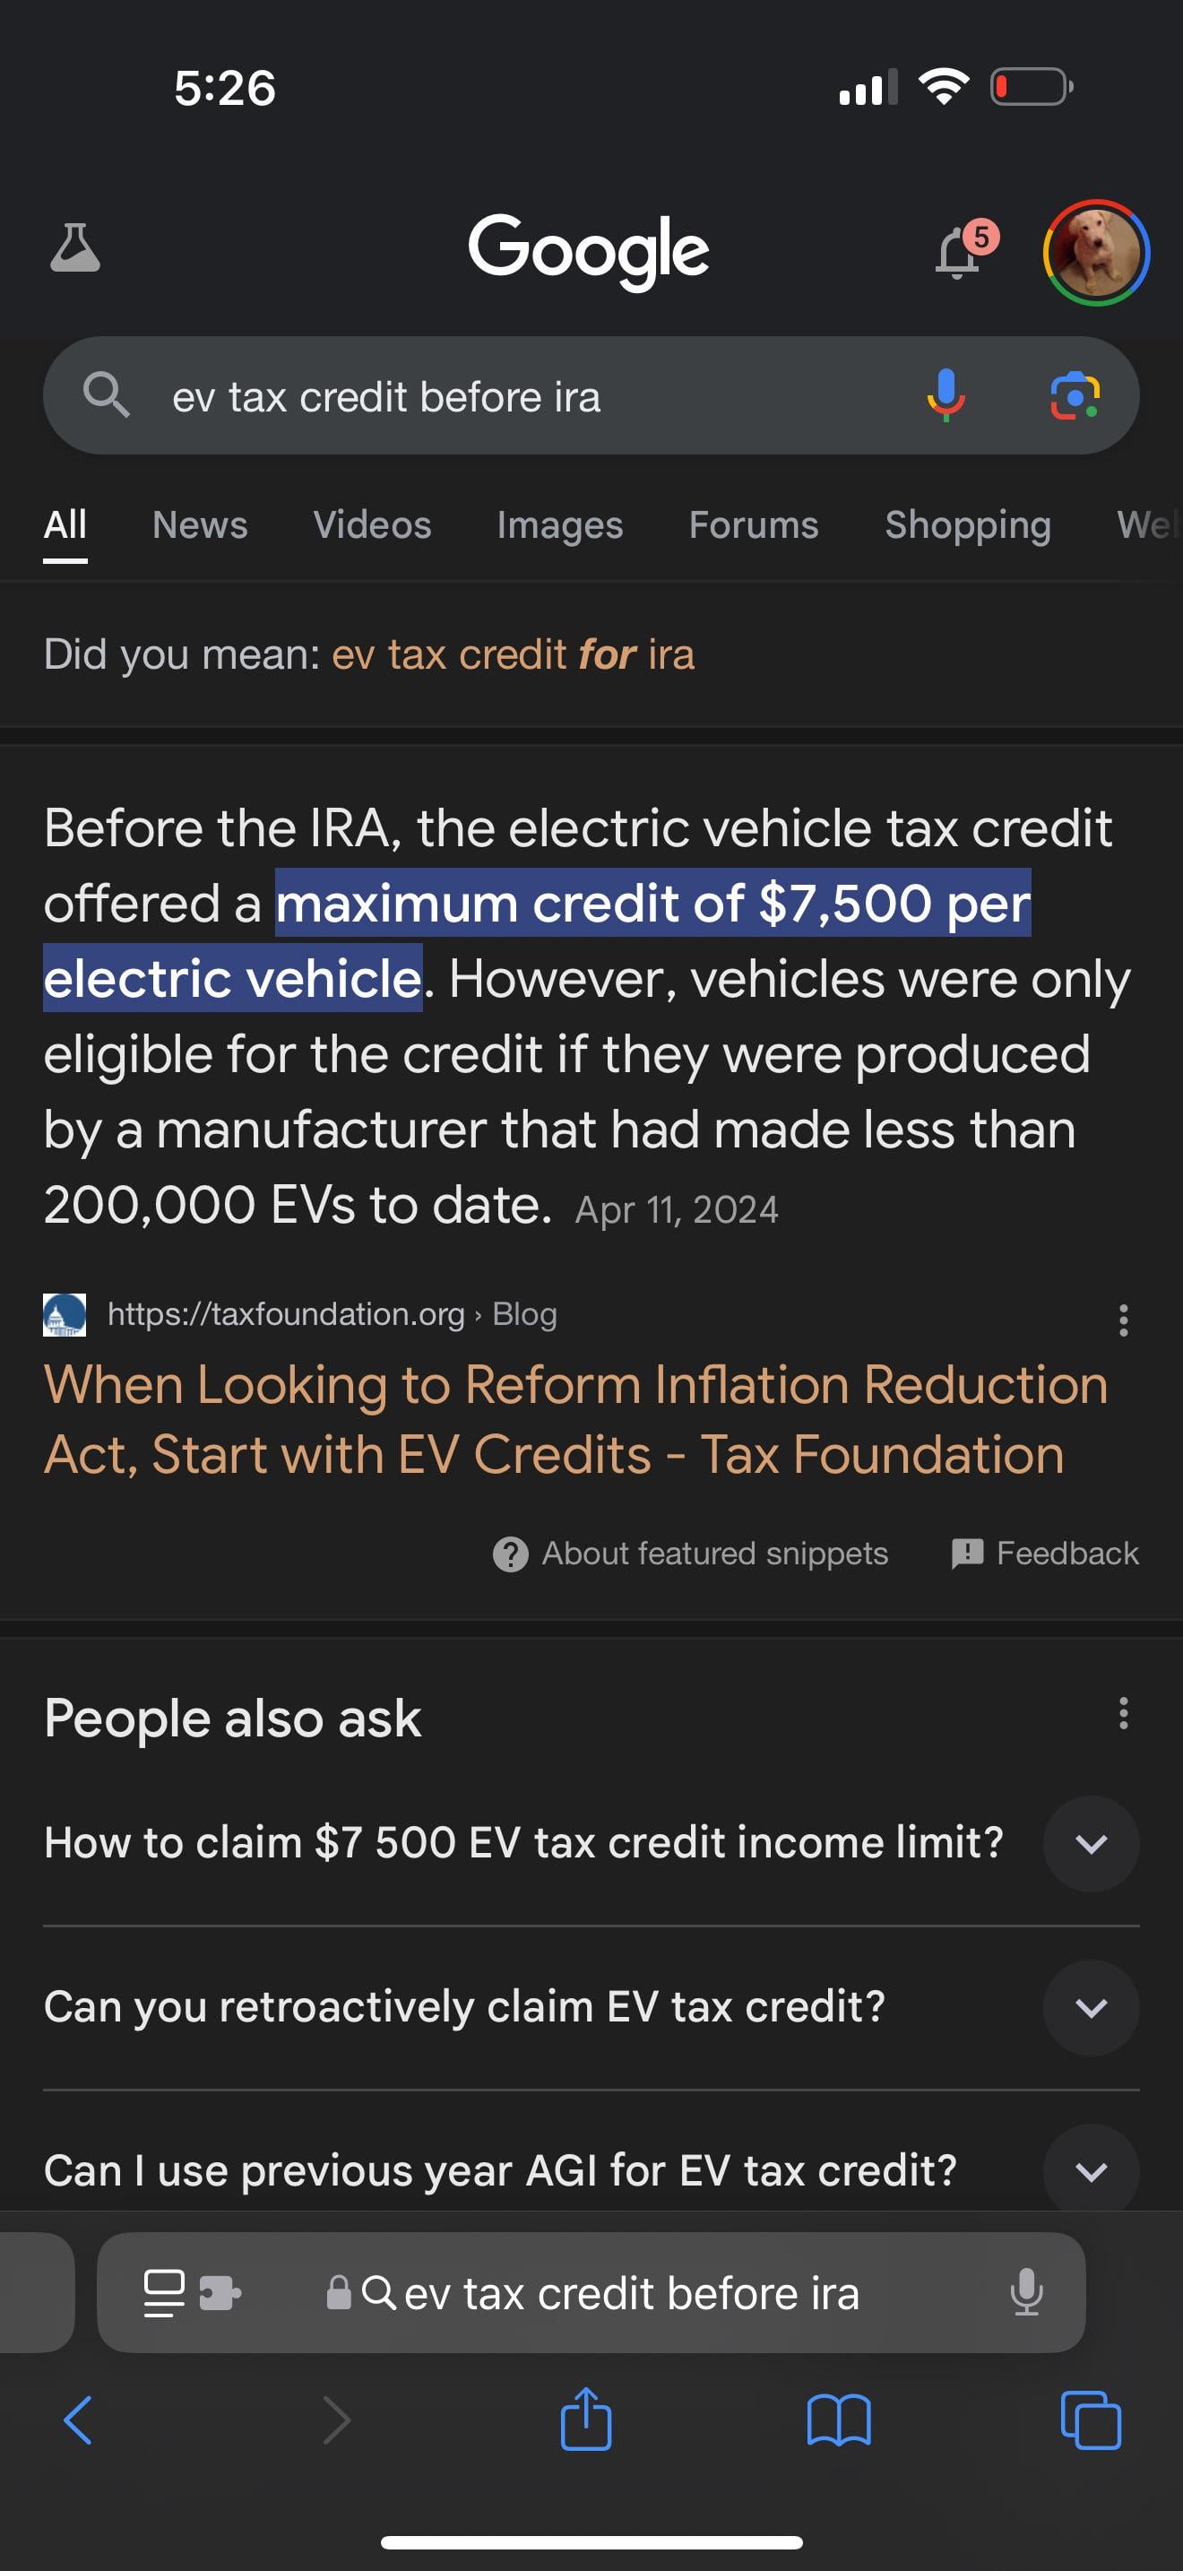Go back to previous page
The width and height of the screenshot is (1183, 2571).
point(78,2420)
